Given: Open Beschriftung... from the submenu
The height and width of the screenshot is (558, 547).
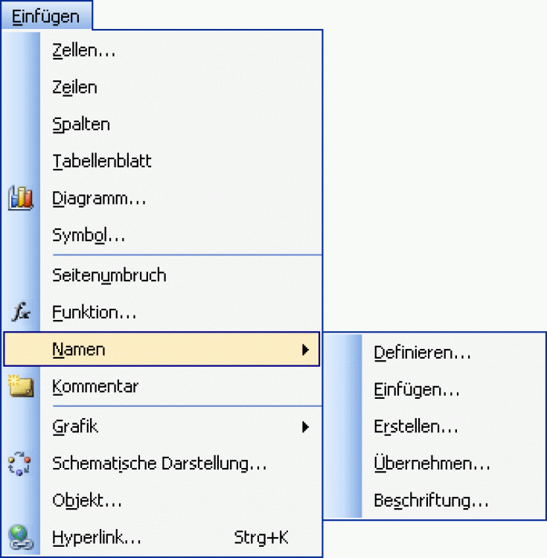Looking at the screenshot, I should pos(431,500).
